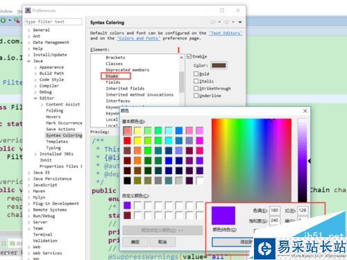Expand the Ant preferences node
This screenshot has width=347, height=260.
point(29,36)
